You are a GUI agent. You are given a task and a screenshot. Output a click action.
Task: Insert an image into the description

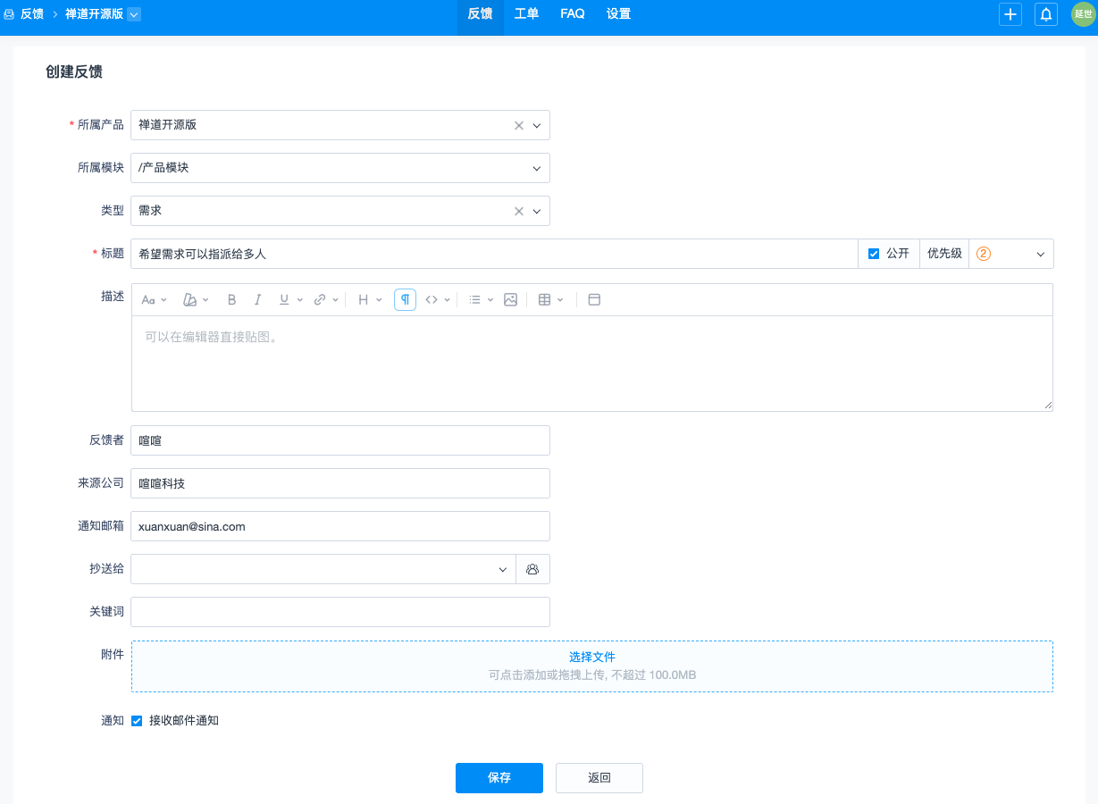(510, 300)
